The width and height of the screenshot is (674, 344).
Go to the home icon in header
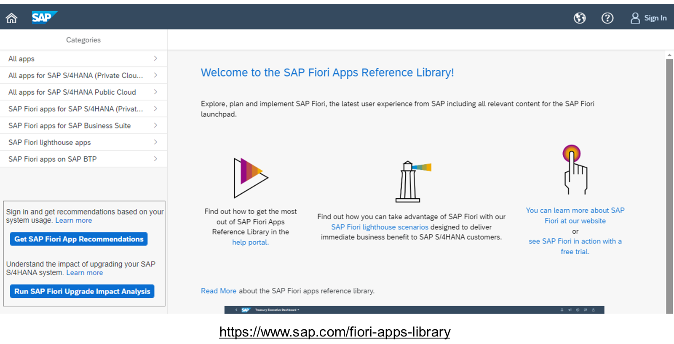[11, 18]
